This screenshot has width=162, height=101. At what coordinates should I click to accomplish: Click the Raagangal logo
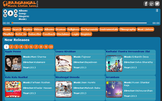click(x=21, y=4)
